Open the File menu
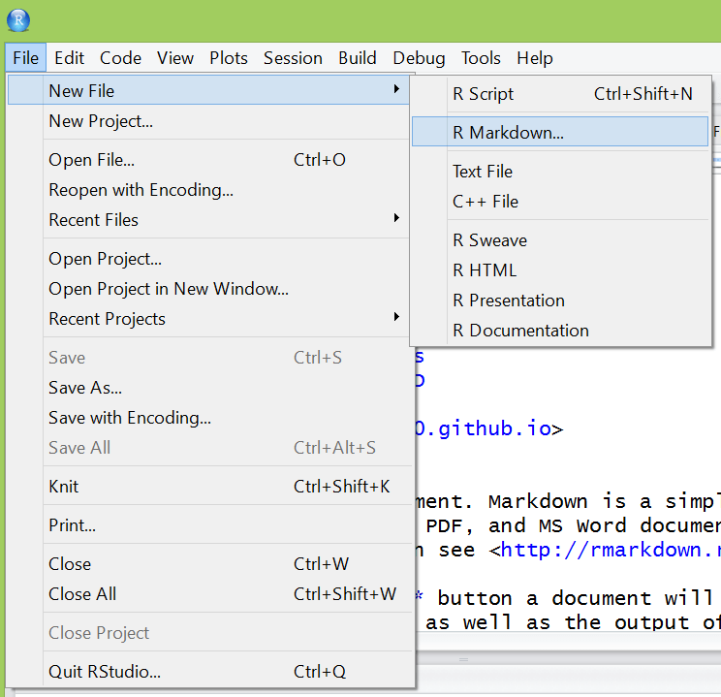The image size is (721, 697). coord(26,58)
